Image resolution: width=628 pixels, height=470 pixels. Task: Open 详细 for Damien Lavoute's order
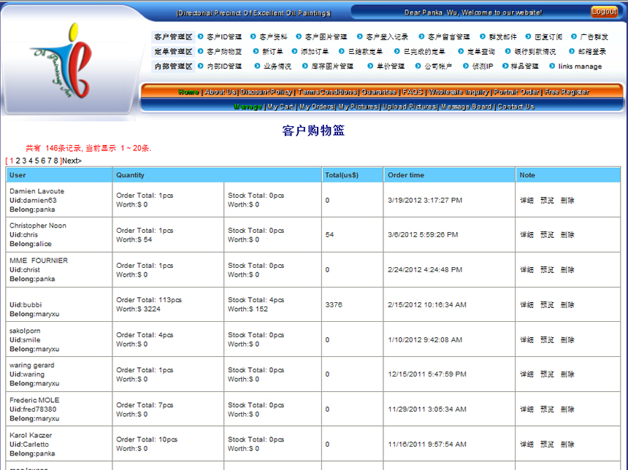point(526,200)
